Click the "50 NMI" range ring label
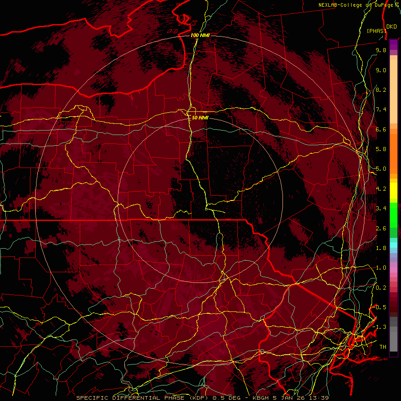 pyautogui.click(x=200, y=118)
